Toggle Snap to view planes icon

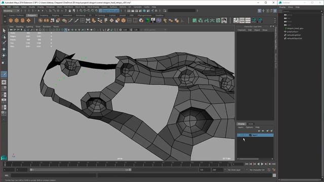tap(97, 11)
